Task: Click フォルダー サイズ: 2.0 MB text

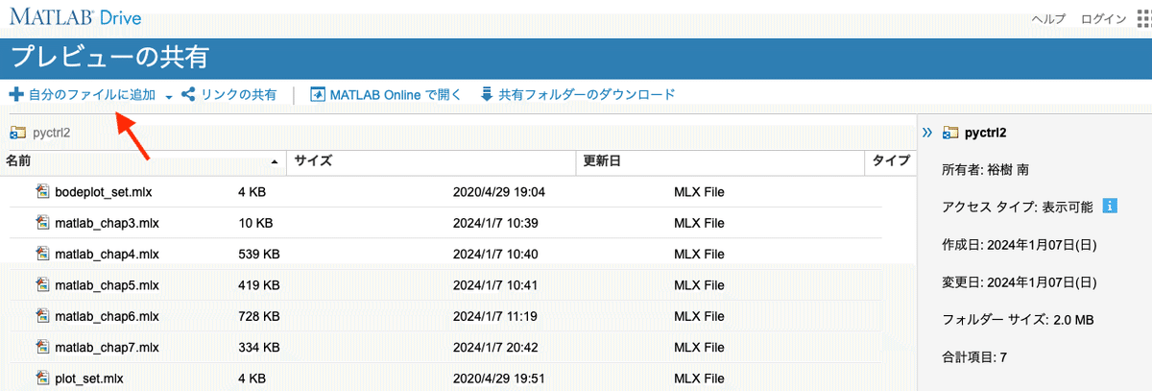Action: (x=1019, y=320)
